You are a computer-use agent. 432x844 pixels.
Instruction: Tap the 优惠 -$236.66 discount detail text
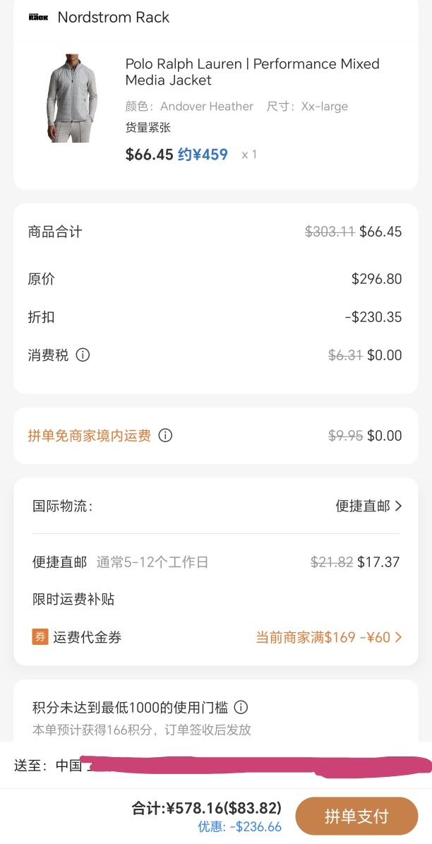(239, 827)
